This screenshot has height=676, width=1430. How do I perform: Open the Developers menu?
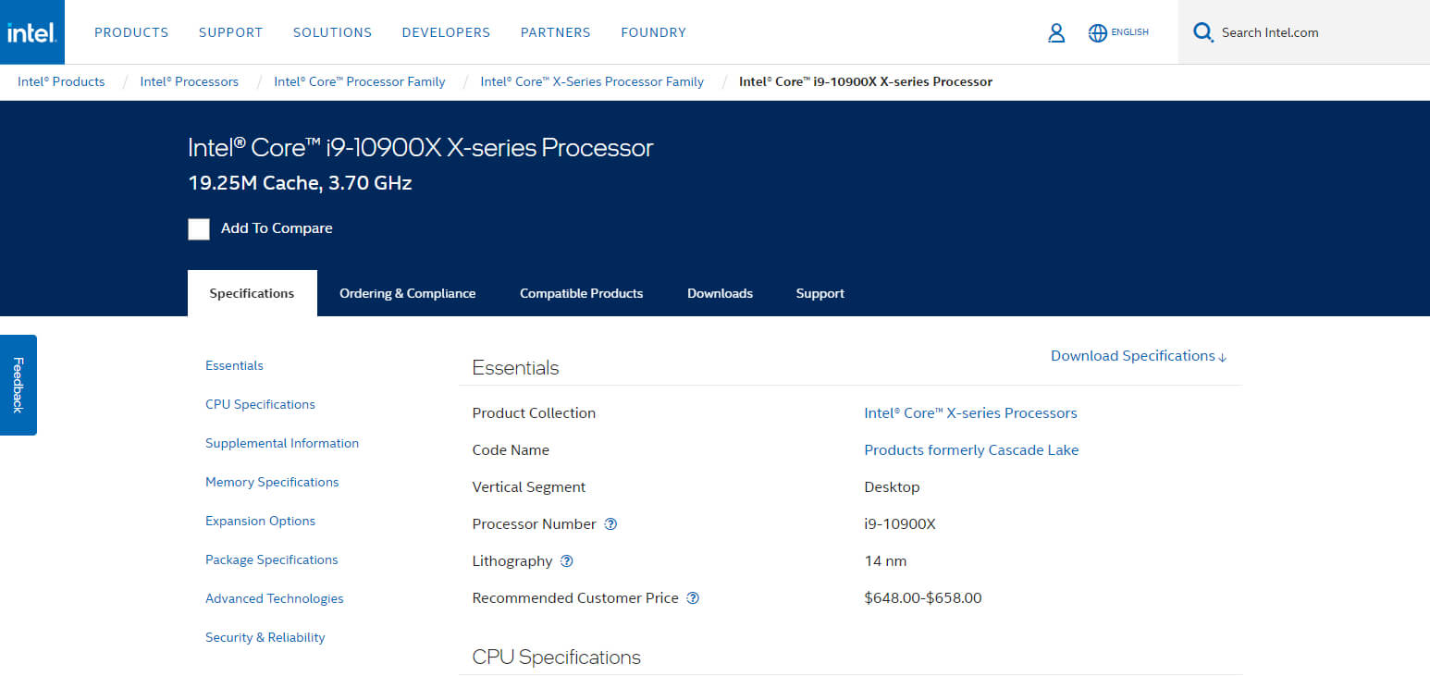tap(446, 32)
